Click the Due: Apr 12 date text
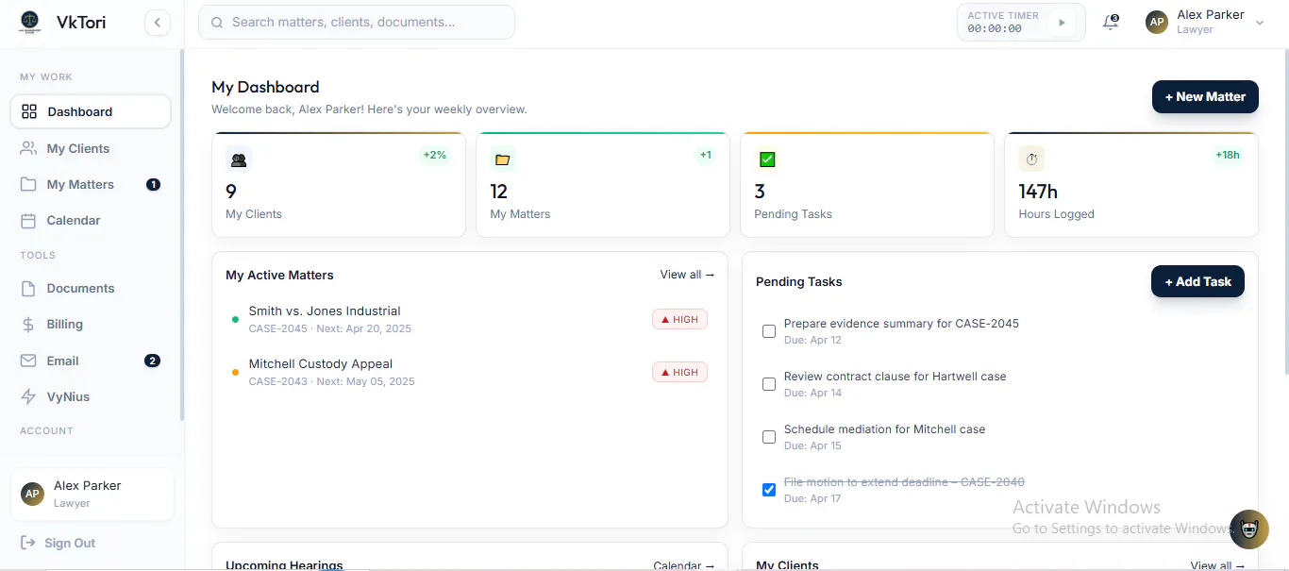Viewport: 1289px width, 571px height. tap(812, 340)
